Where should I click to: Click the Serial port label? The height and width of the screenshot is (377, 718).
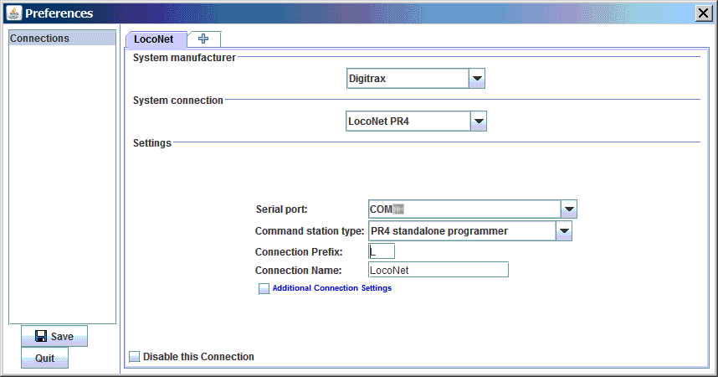[x=282, y=209]
